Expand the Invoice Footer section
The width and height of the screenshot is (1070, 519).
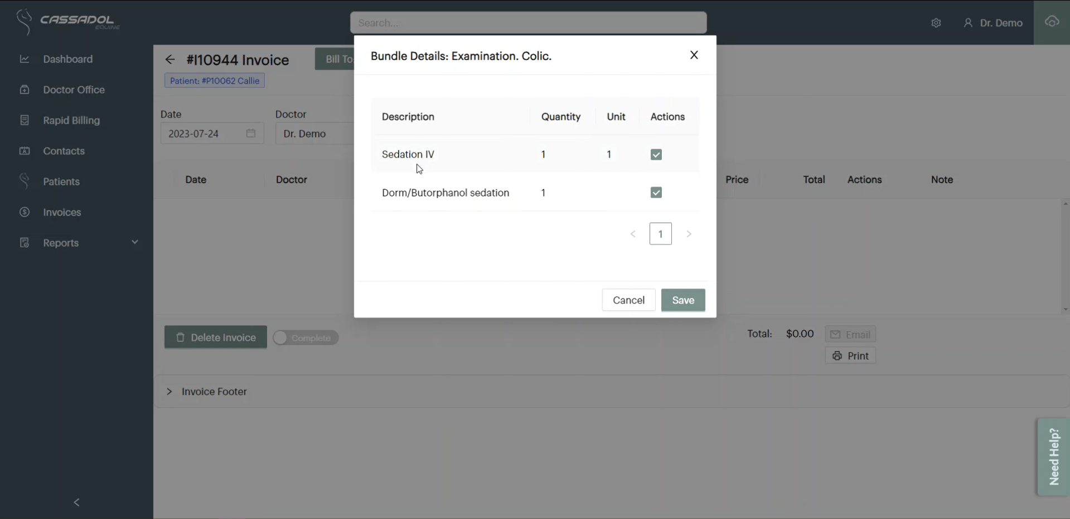point(170,391)
